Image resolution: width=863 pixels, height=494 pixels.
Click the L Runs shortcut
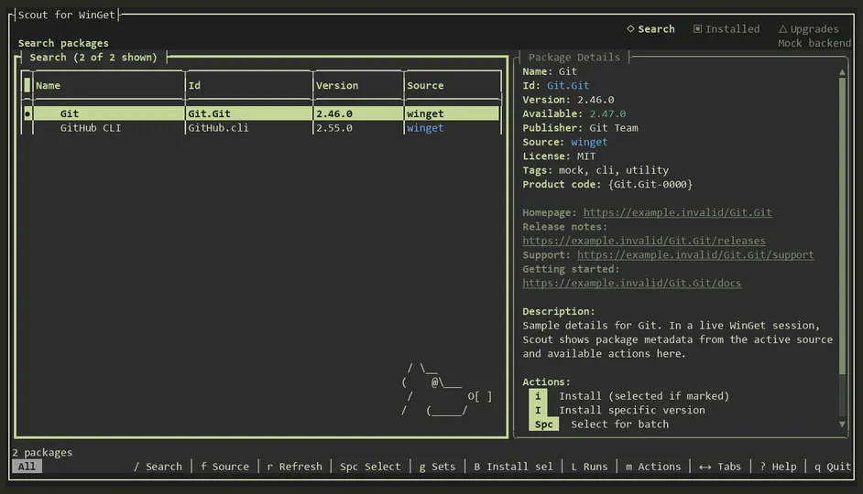pyautogui.click(x=589, y=467)
